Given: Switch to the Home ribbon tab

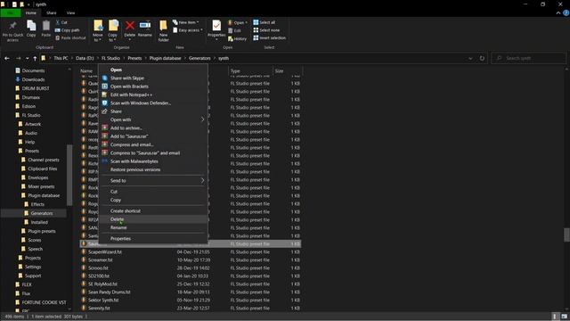Looking at the screenshot, I should pyautogui.click(x=31, y=12).
